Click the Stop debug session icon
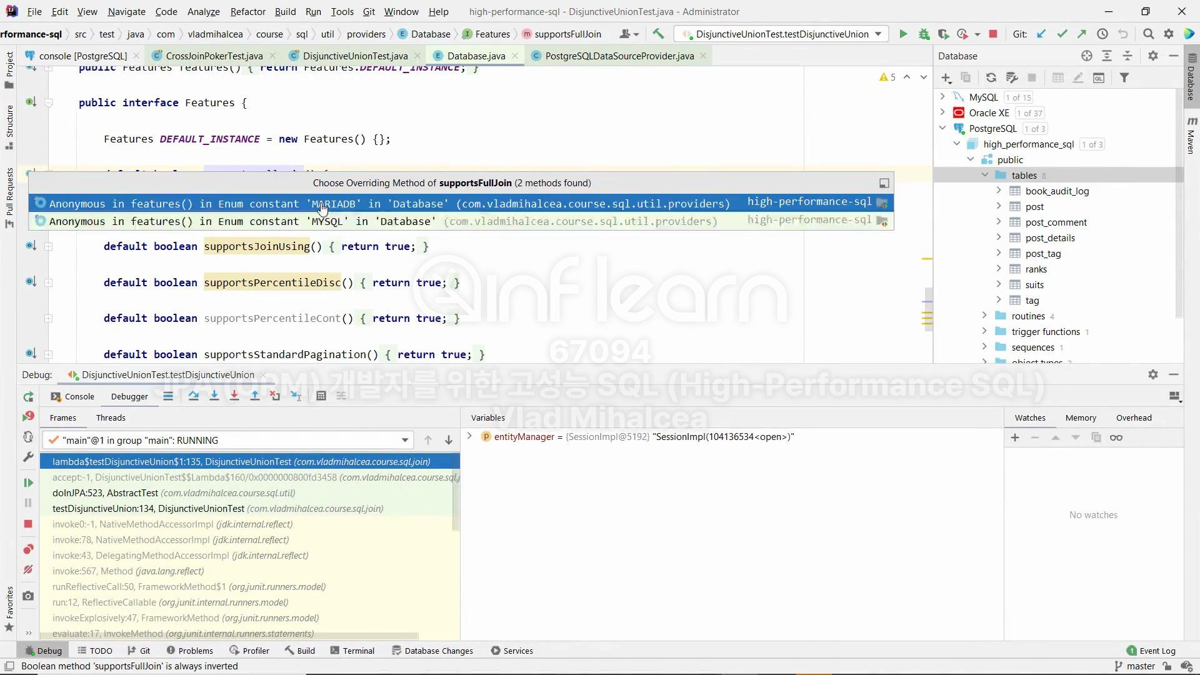Image resolution: width=1200 pixels, height=675 pixels. coord(28,524)
